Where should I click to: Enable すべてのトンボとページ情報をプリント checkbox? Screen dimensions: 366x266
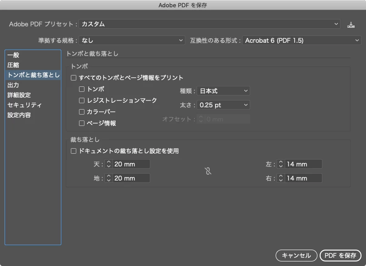coord(74,78)
